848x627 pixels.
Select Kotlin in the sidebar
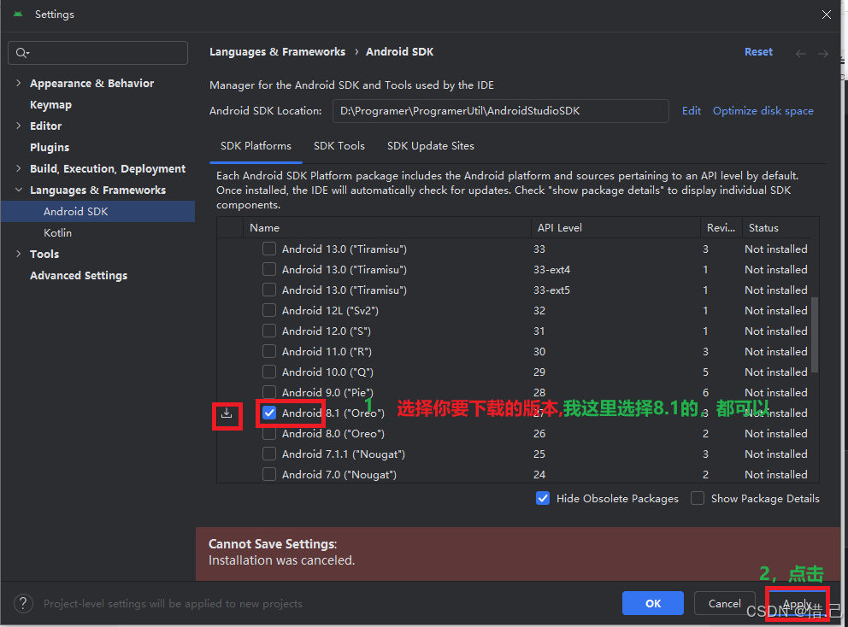58,233
